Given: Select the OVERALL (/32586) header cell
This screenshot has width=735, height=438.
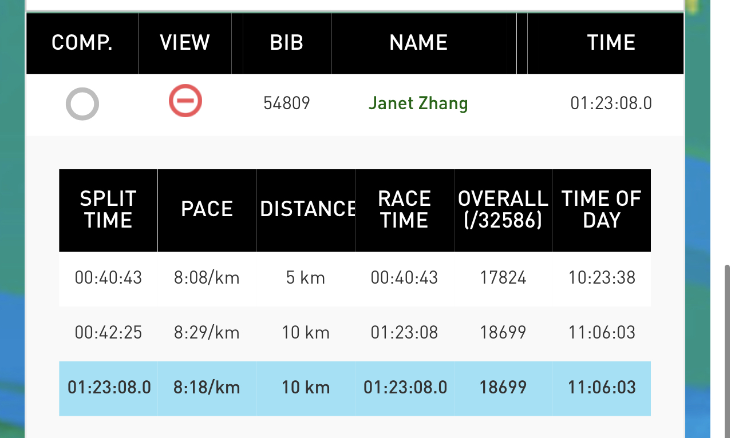Looking at the screenshot, I should pos(503,210).
